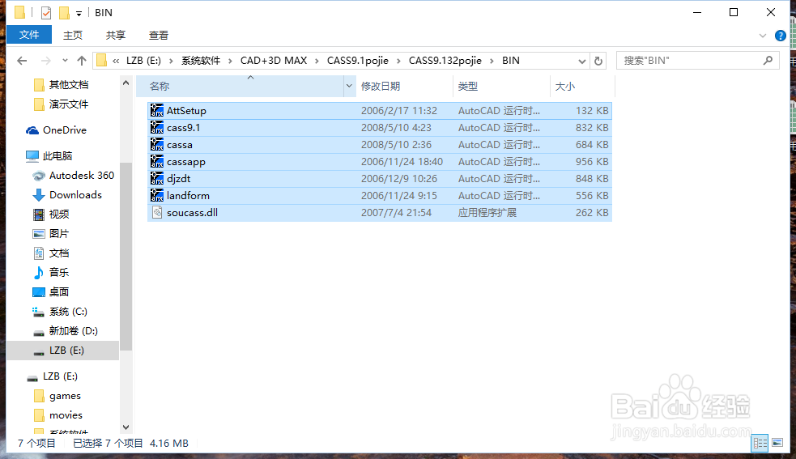The height and width of the screenshot is (459, 796).
Task: Click the djzdt arx file icon
Action: (x=157, y=179)
